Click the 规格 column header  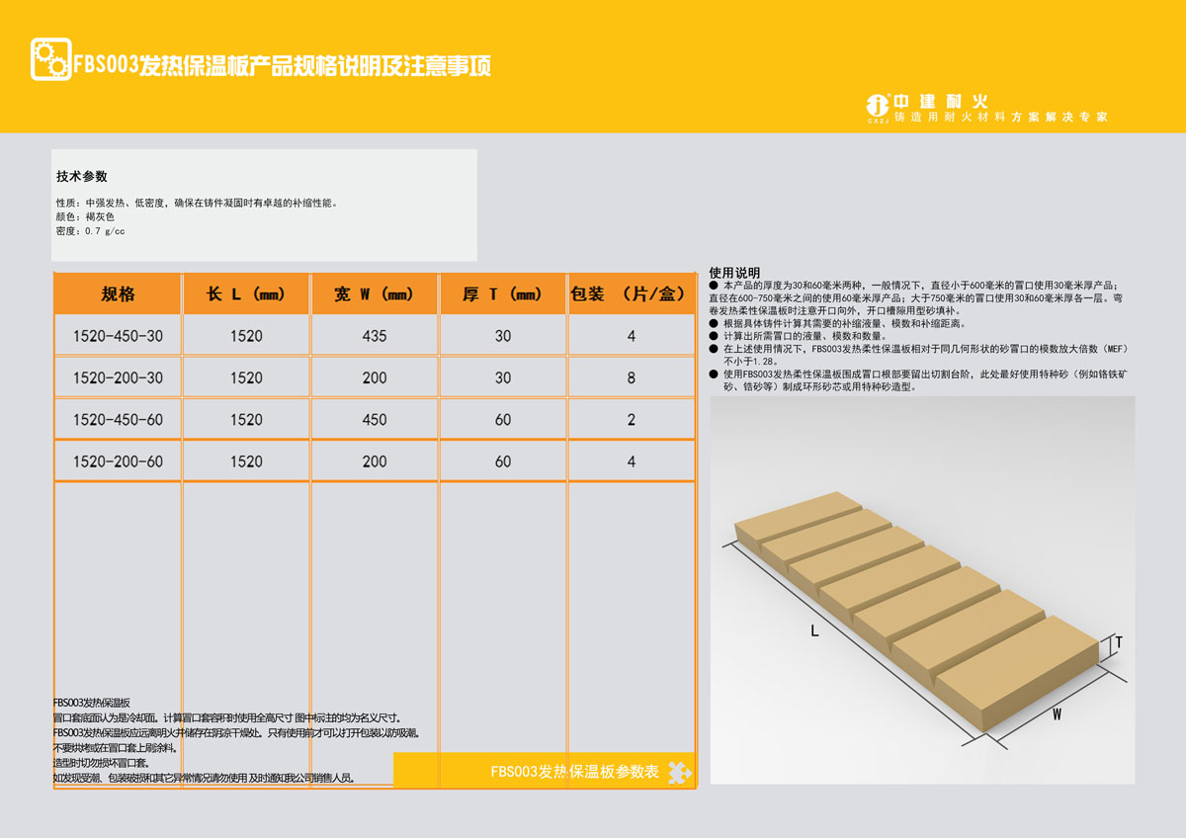point(118,294)
